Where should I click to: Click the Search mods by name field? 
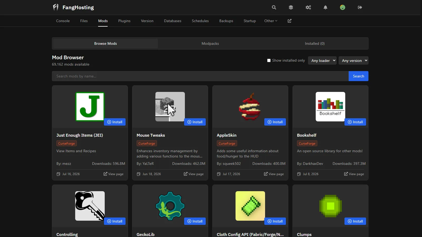(x=200, y=76)
